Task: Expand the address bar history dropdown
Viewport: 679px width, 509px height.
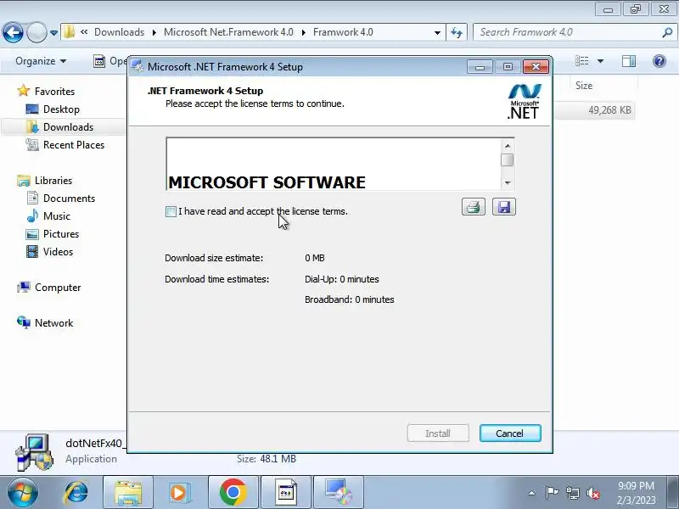Action: [x=437, y=32]
